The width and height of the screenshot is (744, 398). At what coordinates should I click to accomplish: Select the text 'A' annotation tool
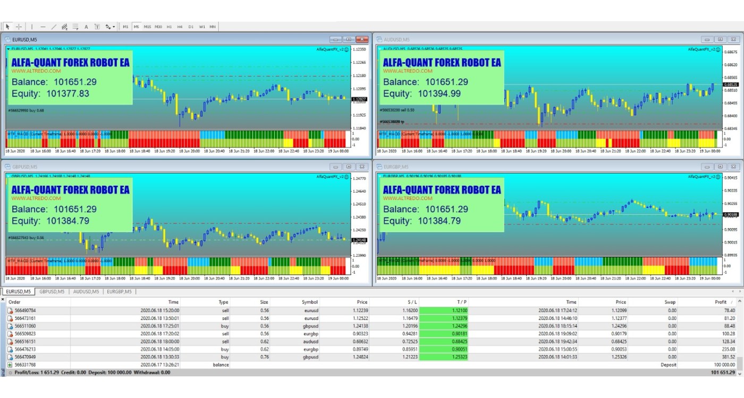[x=87, y=27]
